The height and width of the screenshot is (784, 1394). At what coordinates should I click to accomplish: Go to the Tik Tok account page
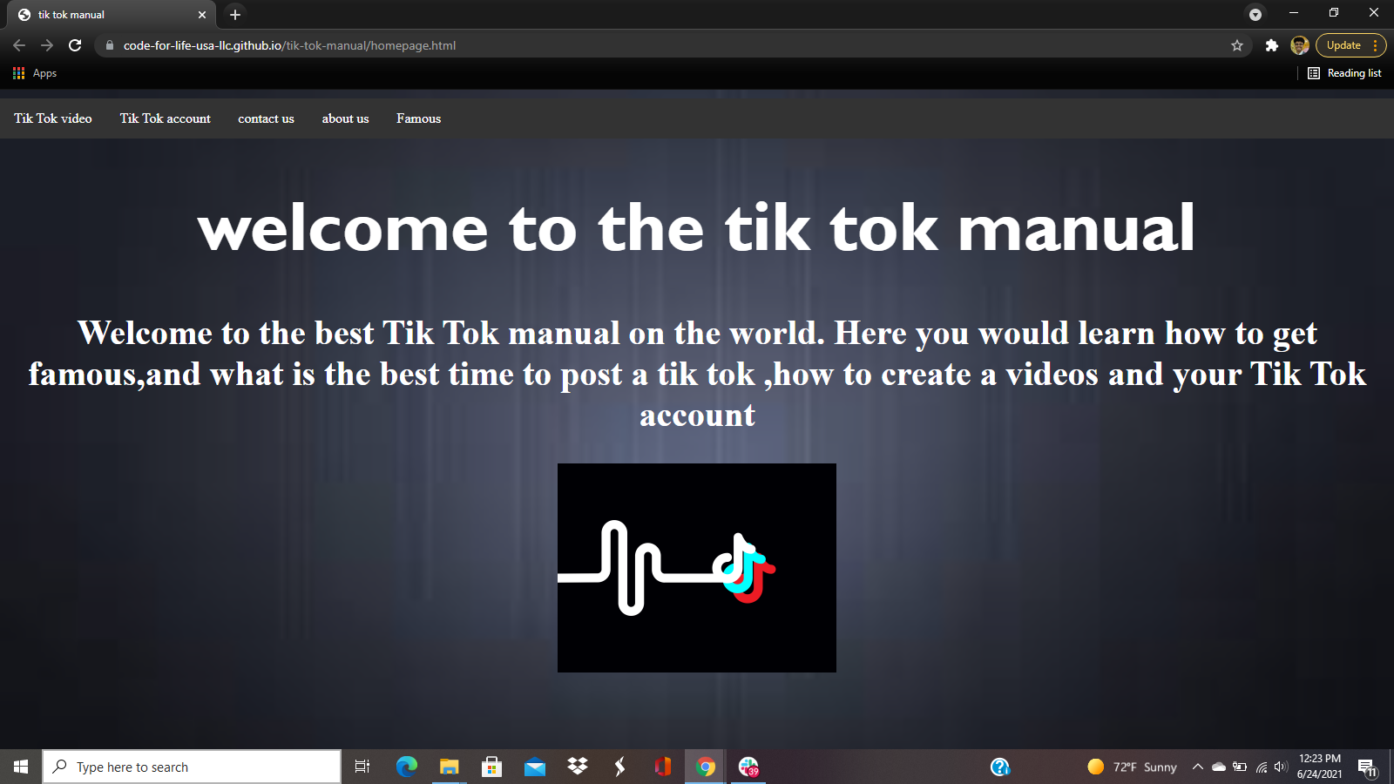pos(166,118)
